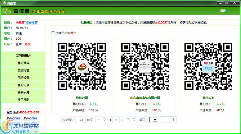Click the 退出 logout button
Image resolution: width=241 pixels, height=134 pixels.
(x=223, y=11)
